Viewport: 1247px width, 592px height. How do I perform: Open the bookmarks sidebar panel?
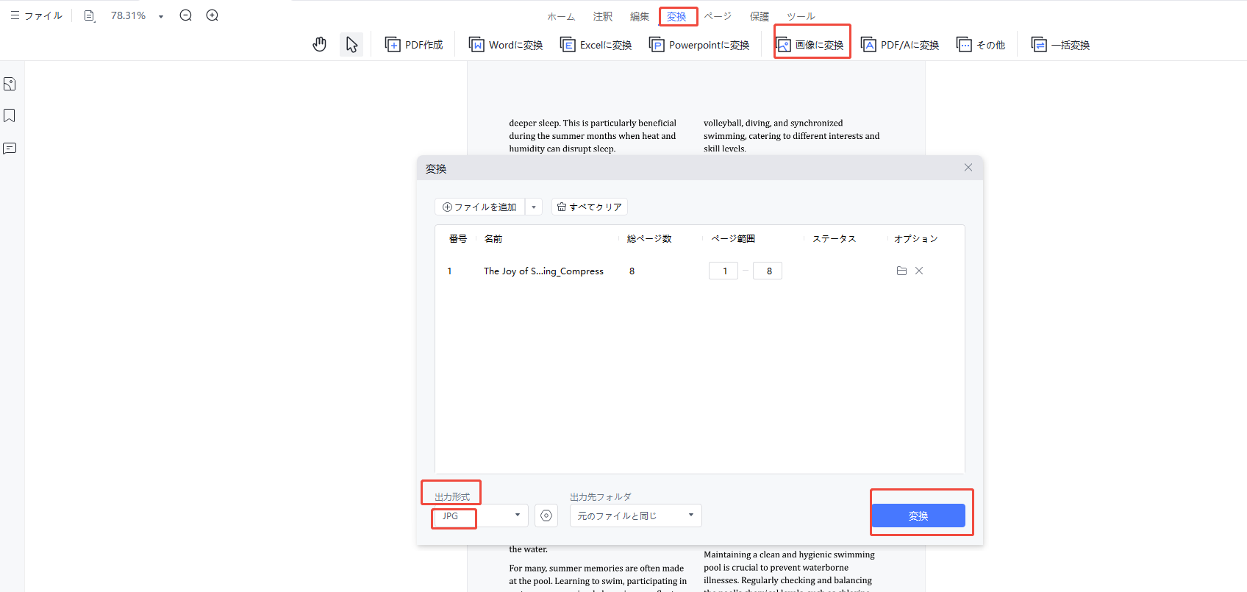[10, 115]
